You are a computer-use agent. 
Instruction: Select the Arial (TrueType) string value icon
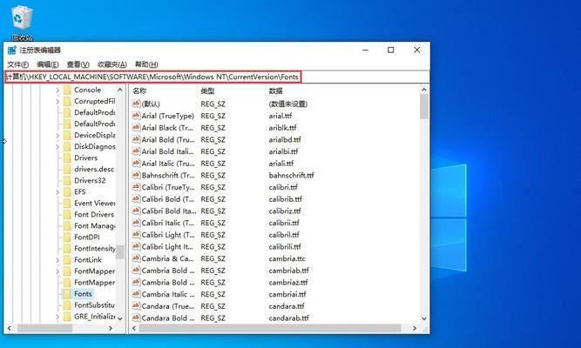(x=136, y=116)
